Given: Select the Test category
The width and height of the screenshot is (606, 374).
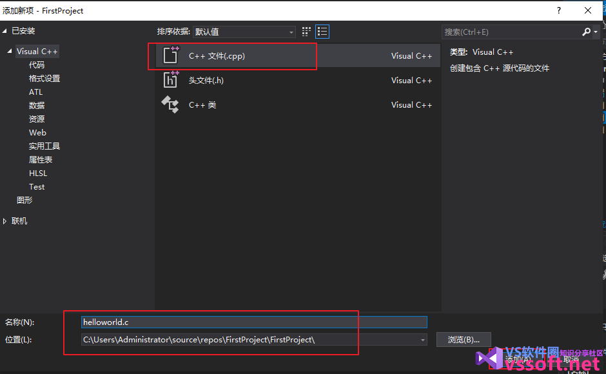Looking at the screenshot, I should tap(37, 187).
